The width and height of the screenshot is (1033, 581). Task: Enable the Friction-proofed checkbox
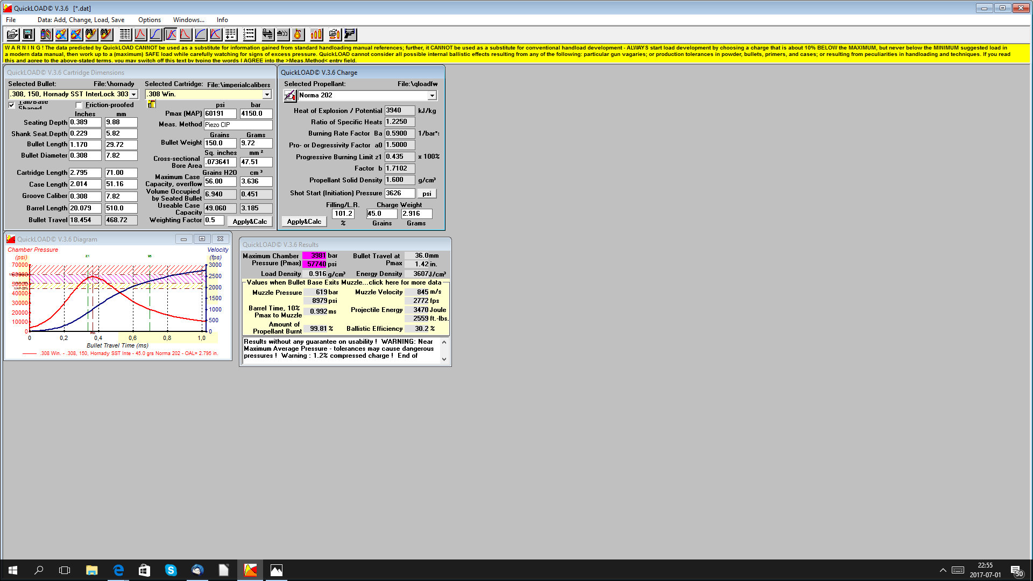tap(80, 105)
